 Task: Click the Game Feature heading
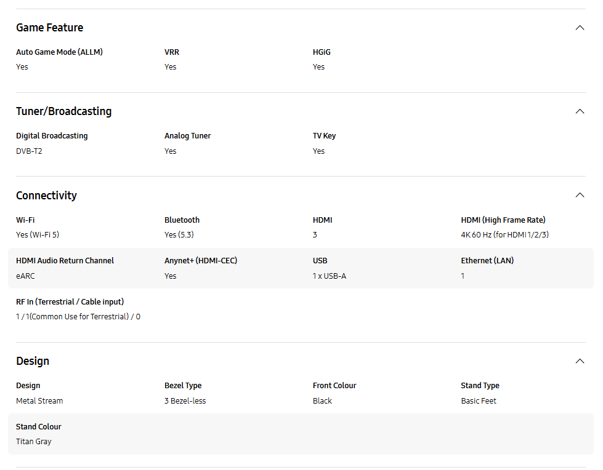coord(50,28)
